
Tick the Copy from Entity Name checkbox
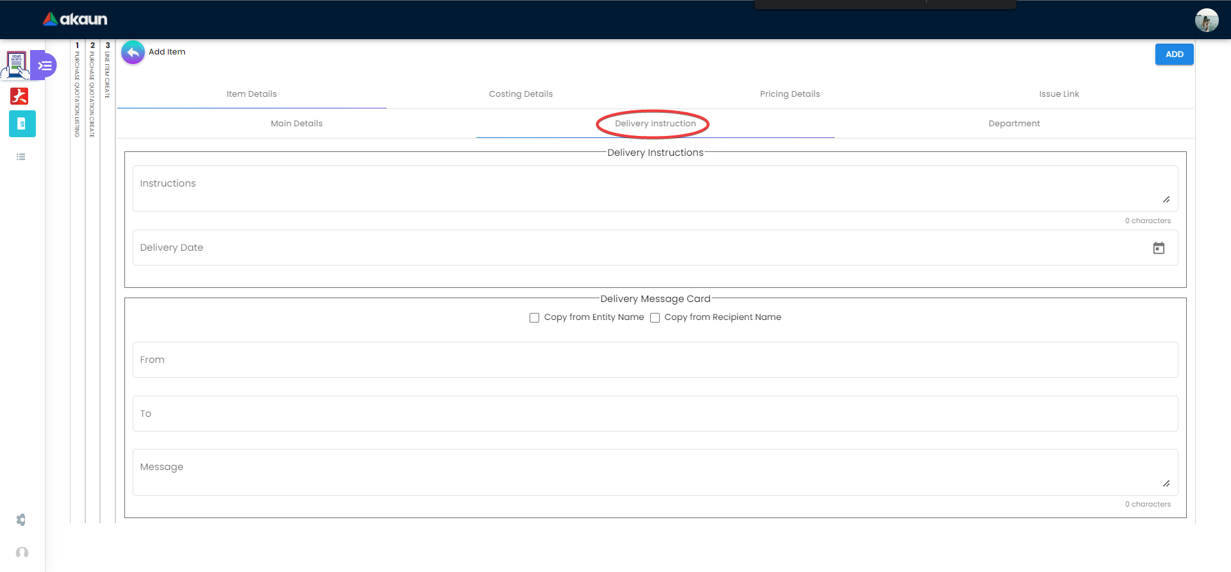click(x=534, y=317)
